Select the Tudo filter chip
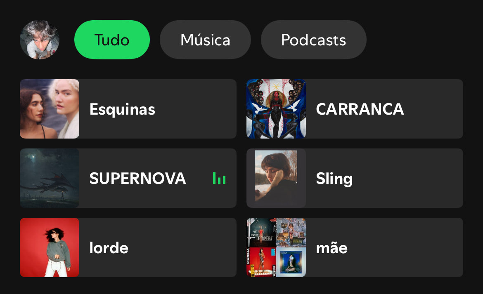Screen dimensions: 483x294 [x=112, y=40]
